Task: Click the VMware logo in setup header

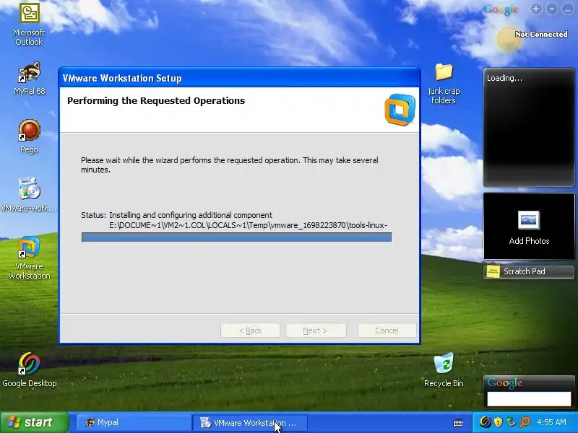Action: pos(400,110)
